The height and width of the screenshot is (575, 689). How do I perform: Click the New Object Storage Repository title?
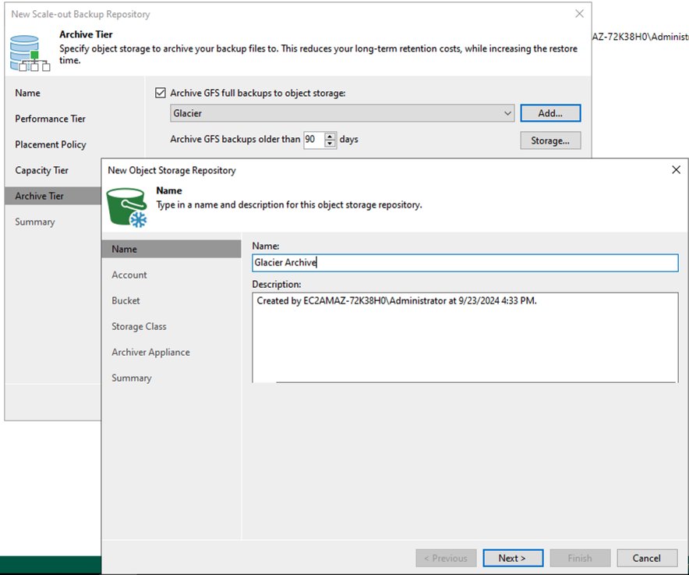171,170
